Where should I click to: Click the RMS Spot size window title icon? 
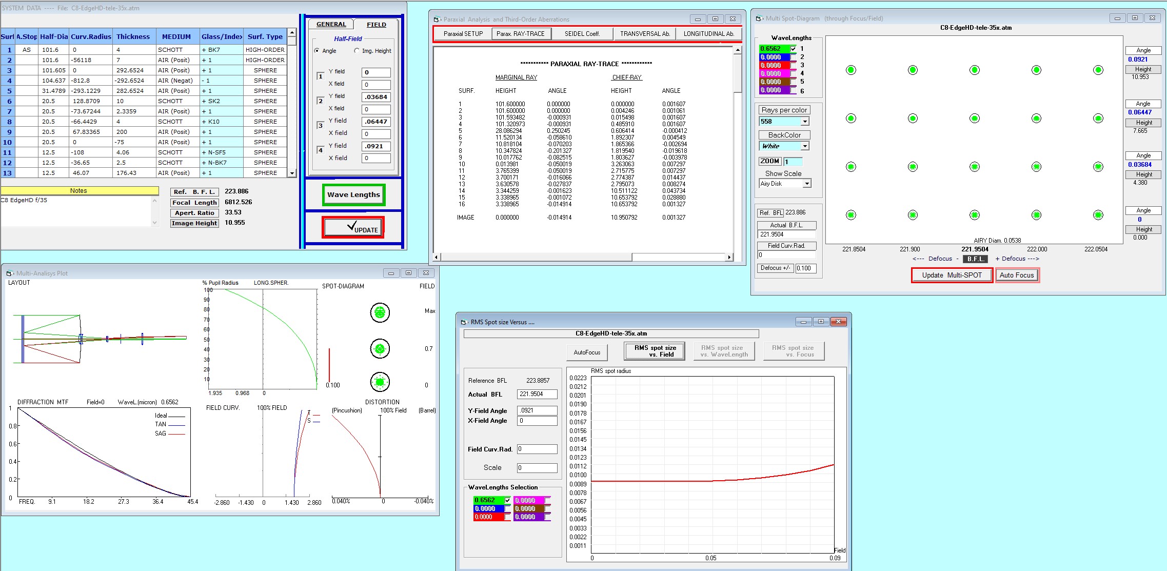[x=464, y=322]
